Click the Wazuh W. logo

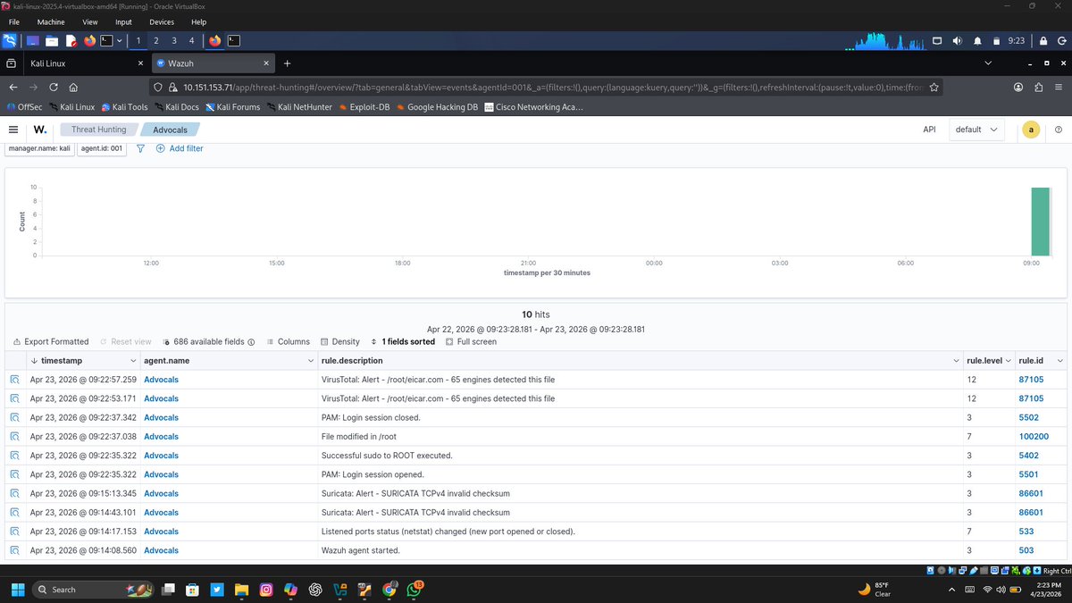(x=41, y=130)
